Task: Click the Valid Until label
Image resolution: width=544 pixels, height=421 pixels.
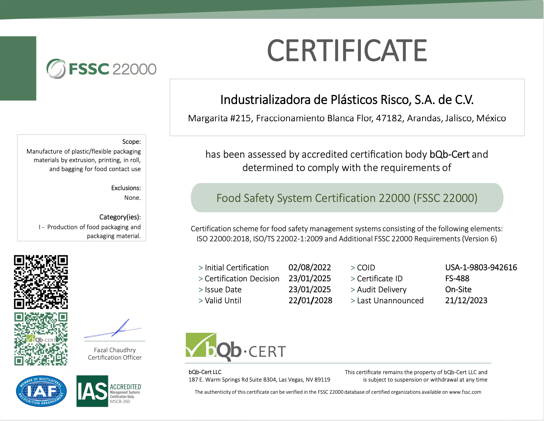Action: point(223,301)
